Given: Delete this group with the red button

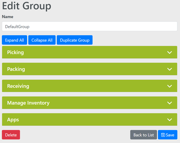Looking at the screenshot, I should [11, 135].
